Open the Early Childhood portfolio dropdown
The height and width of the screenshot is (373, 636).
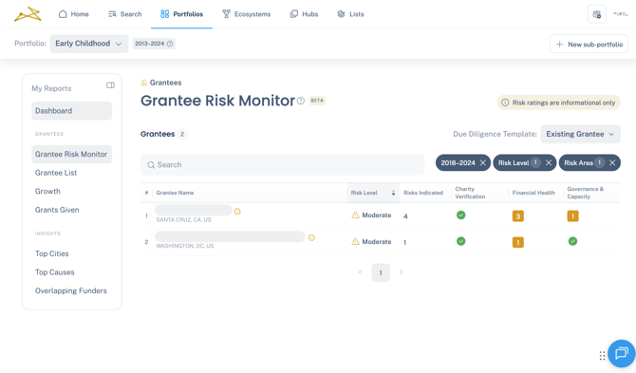[x=89, y=44]
